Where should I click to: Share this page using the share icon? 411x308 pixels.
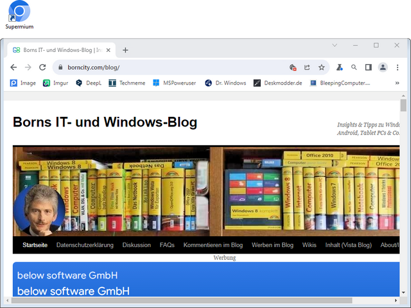(307, 67)
